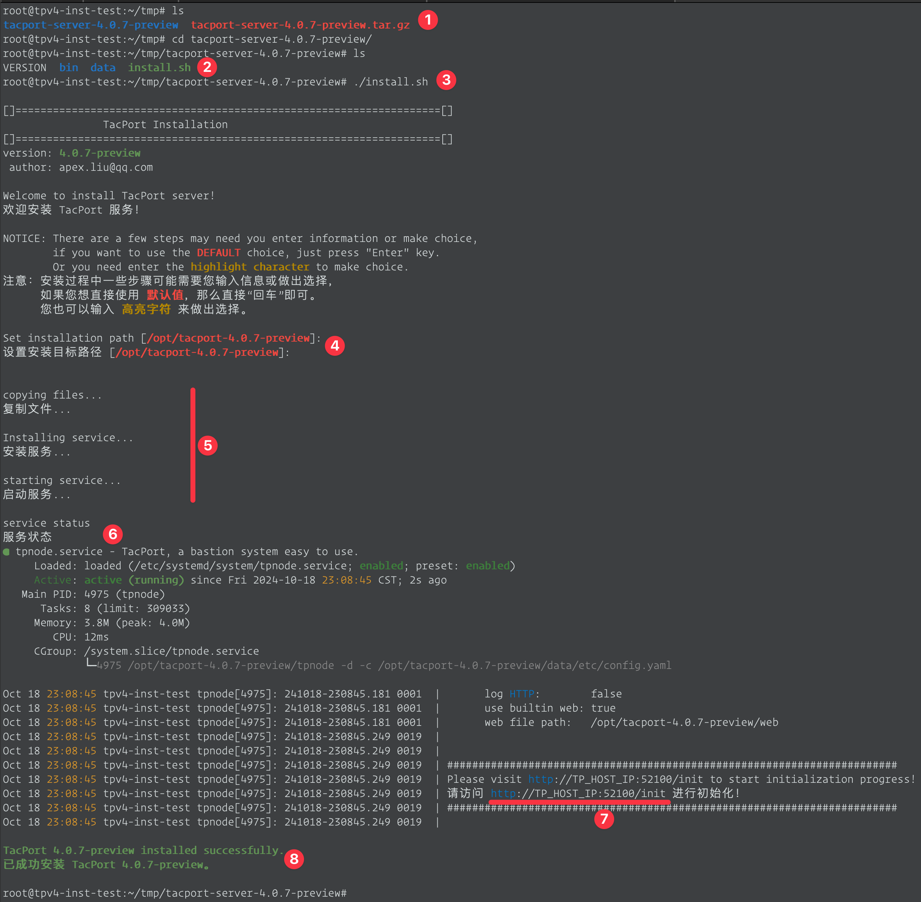The height and width of the screenshot is (902, 921).
Task: Click the 'CPU: 12ms' line
Action: pyautogui.click(x=80, y=637)
